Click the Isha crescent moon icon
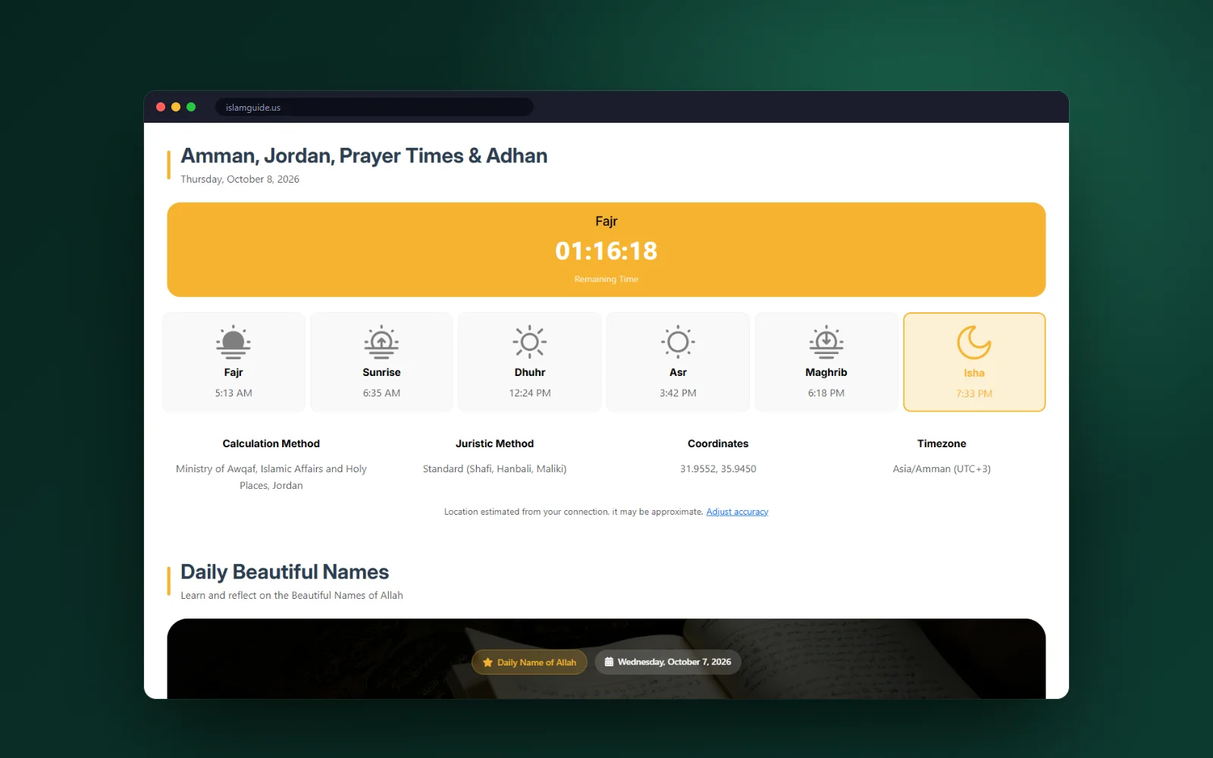1213x758 pixels. (974, 343)
